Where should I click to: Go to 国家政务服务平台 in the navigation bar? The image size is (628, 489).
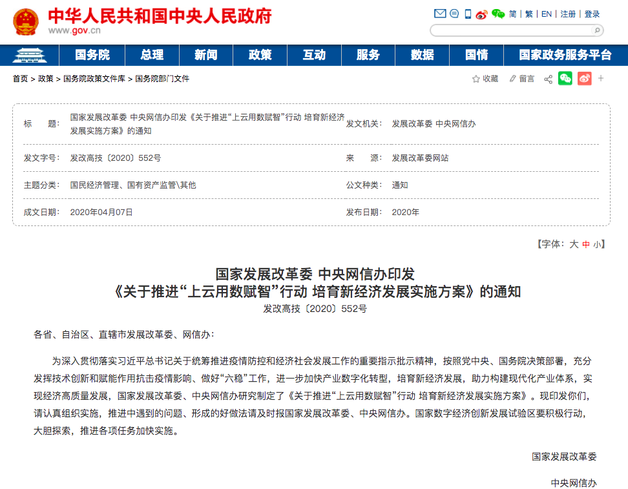565,55
